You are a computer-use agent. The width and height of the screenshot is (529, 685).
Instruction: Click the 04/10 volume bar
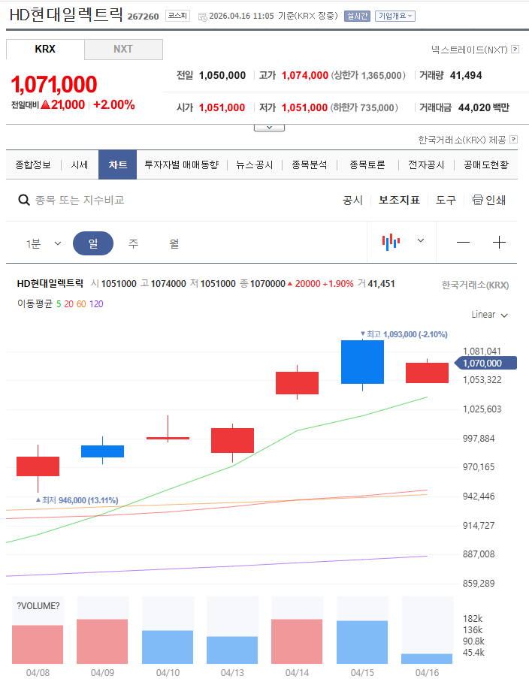point(168,647)
